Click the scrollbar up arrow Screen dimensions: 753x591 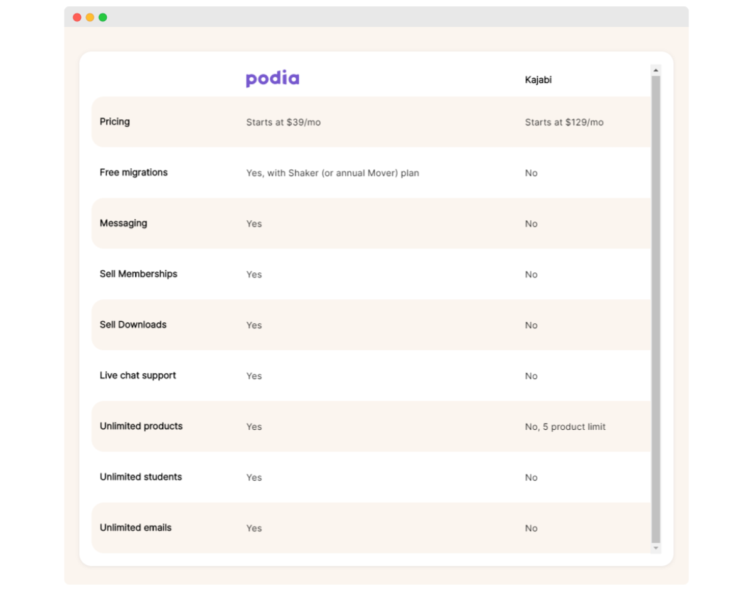click(656, 70)
